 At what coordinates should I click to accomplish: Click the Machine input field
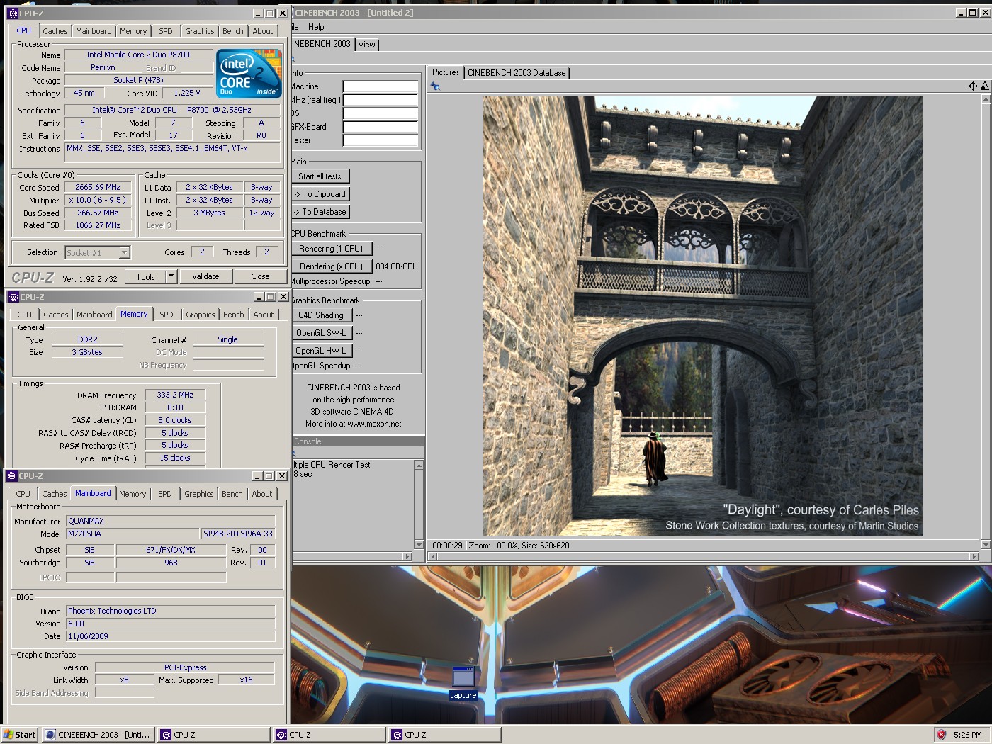(x=381, y=86)
